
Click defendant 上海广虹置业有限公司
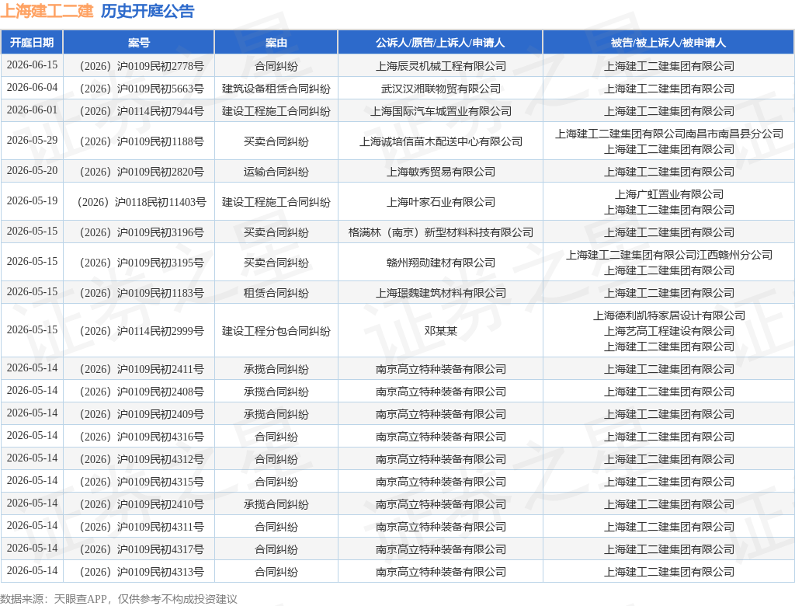click(668, 194)
